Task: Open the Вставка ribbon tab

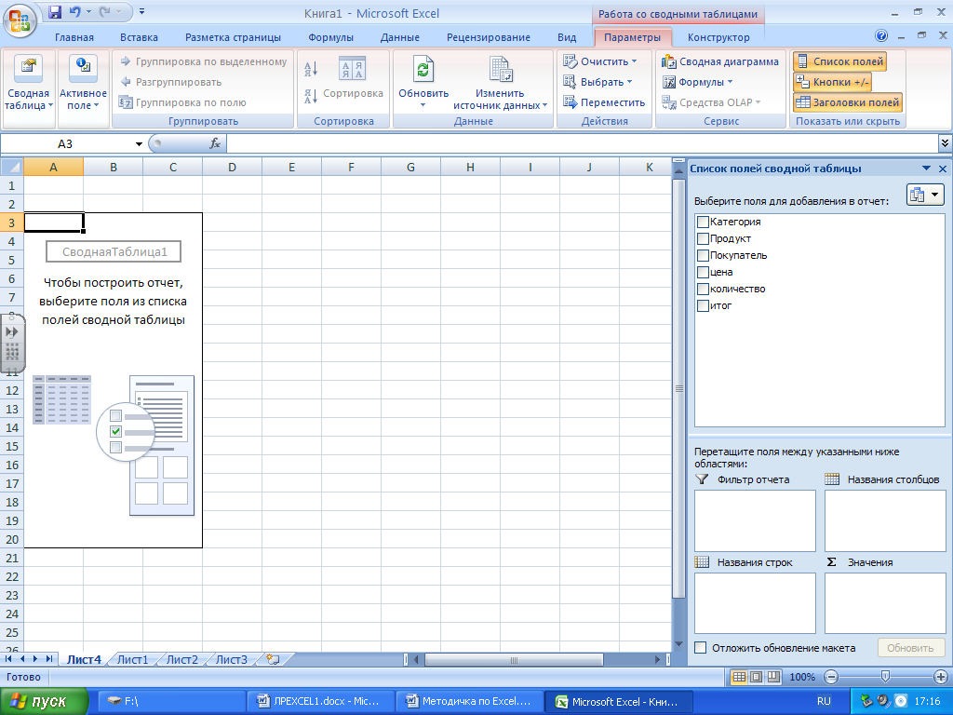Action: 139,37
